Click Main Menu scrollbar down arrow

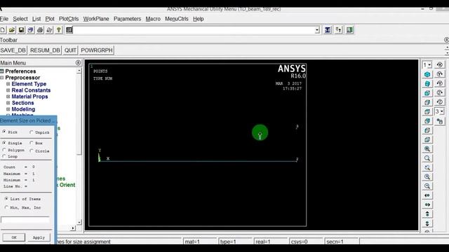(x=79, y=223)
